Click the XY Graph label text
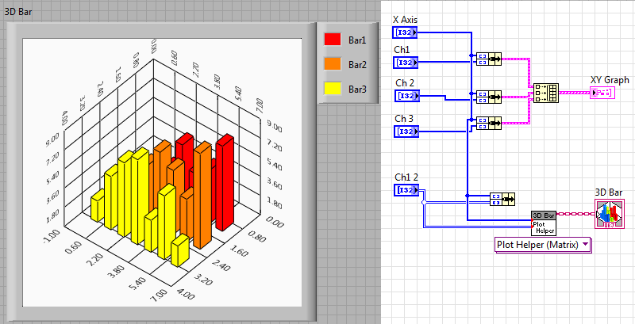635x324 pixels. (610, 80)
